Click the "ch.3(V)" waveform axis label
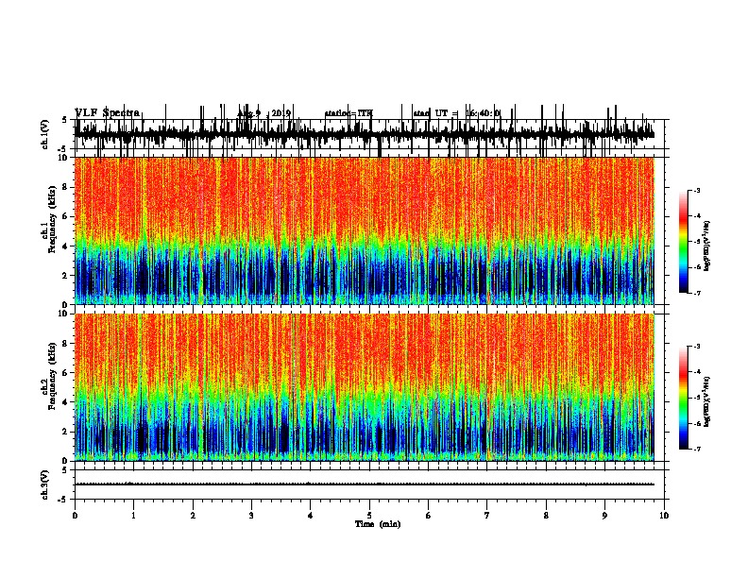748x578 pixels. click(x=44, y=484)
